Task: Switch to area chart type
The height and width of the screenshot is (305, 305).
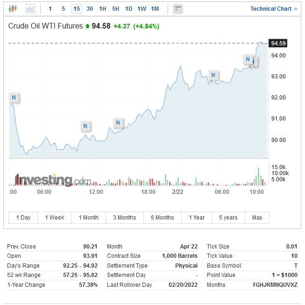Action: (x=30, y=9)
